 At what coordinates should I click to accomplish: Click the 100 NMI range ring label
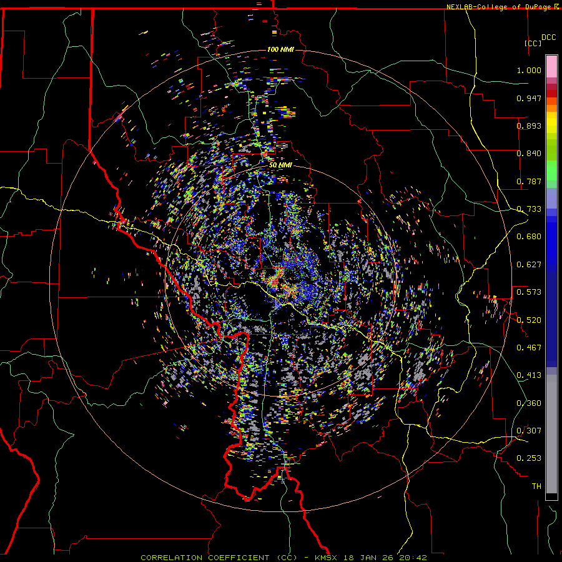tap(280, 49)
